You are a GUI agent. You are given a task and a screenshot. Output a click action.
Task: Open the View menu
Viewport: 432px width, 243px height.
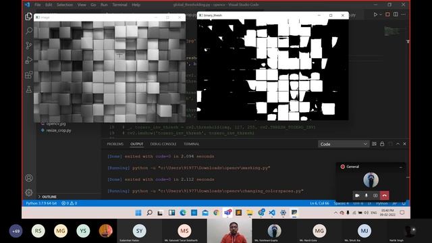[82, 5]
